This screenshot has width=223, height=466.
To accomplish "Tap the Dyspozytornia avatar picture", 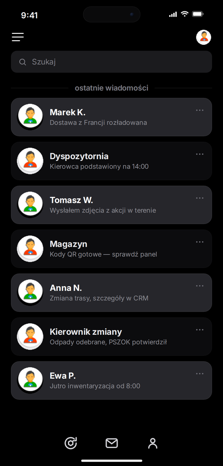I will click(x=30, y=161).
